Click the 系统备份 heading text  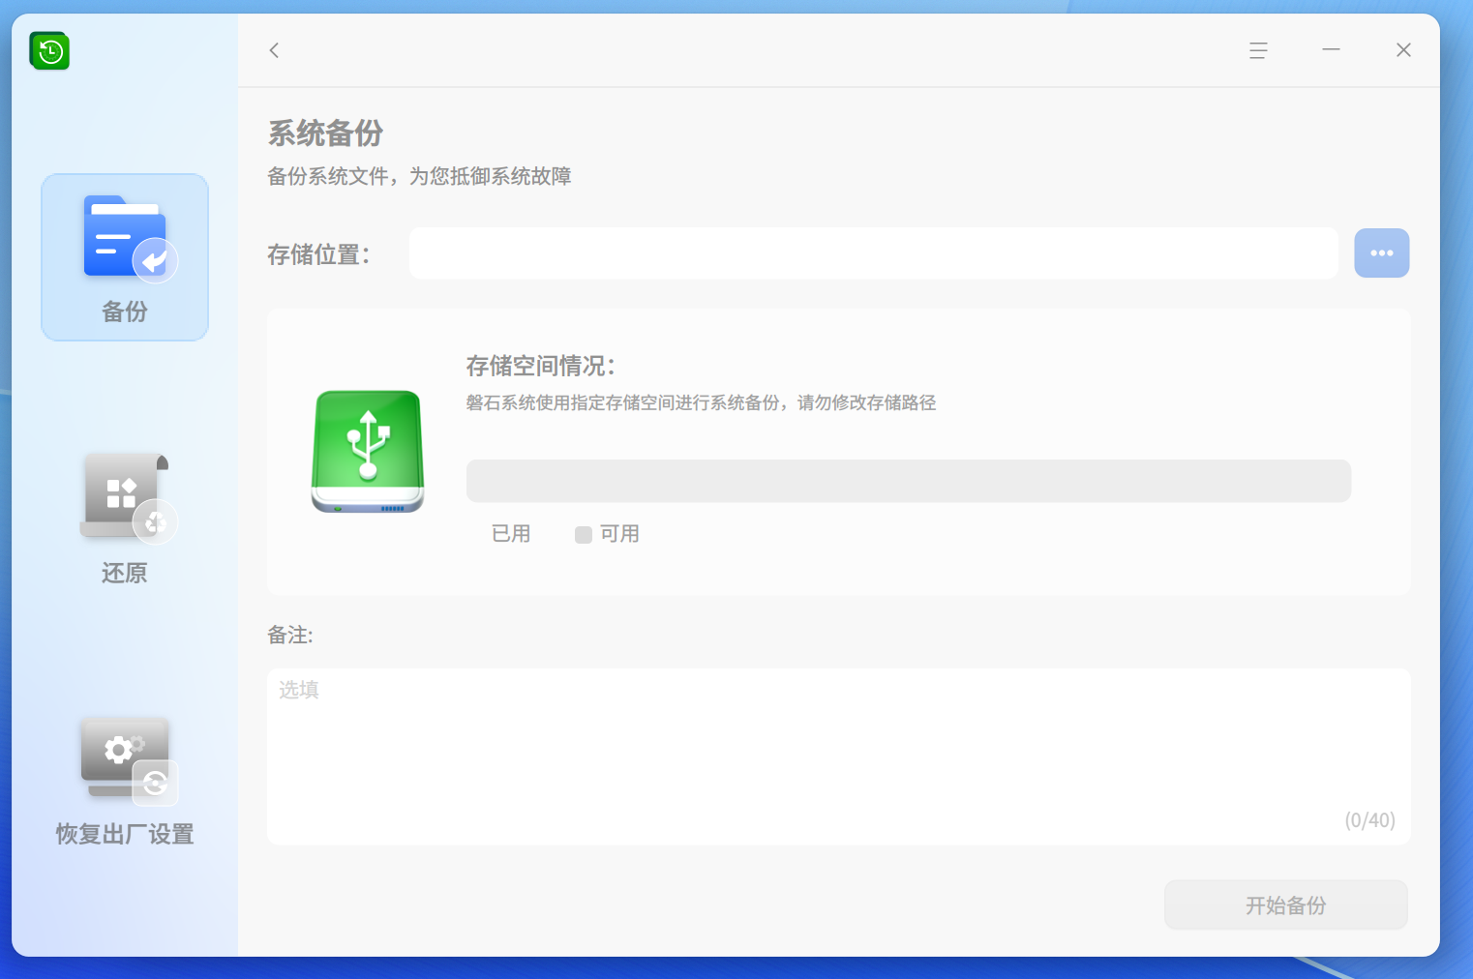[x=325, y=133]
